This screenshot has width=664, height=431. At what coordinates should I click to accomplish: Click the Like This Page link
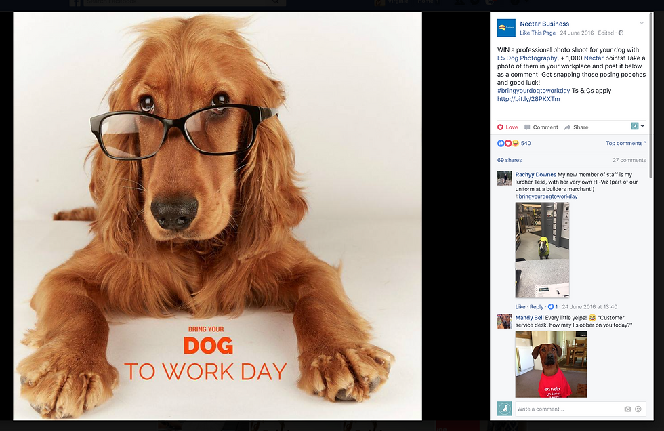[x=537, y=33]
